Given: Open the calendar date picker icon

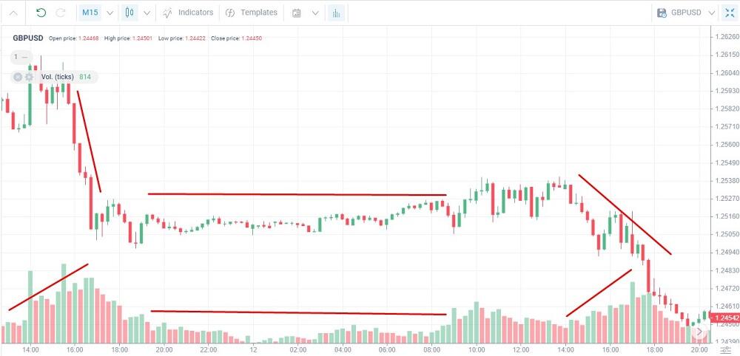Looking at the screenshot, I should 297,13.
